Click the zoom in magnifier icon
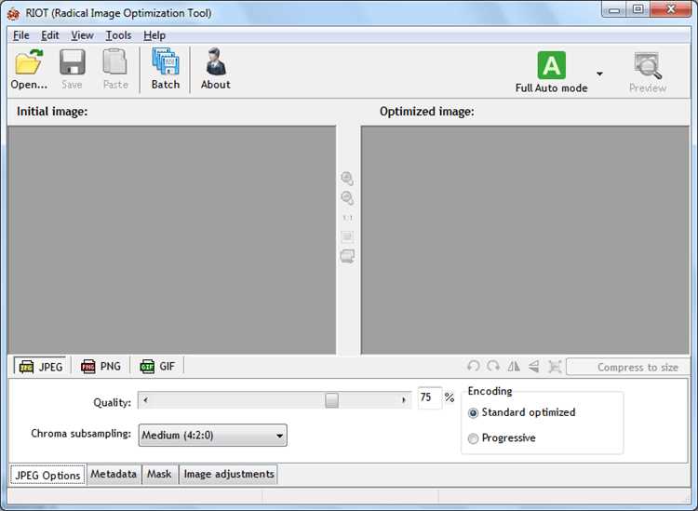The width and height of the screenshot is (698, 511). tap(347, 179)
